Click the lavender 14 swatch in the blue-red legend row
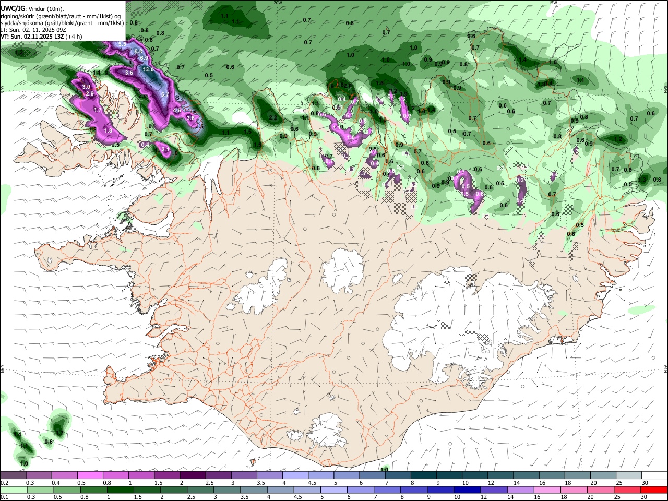 (521, 490)
